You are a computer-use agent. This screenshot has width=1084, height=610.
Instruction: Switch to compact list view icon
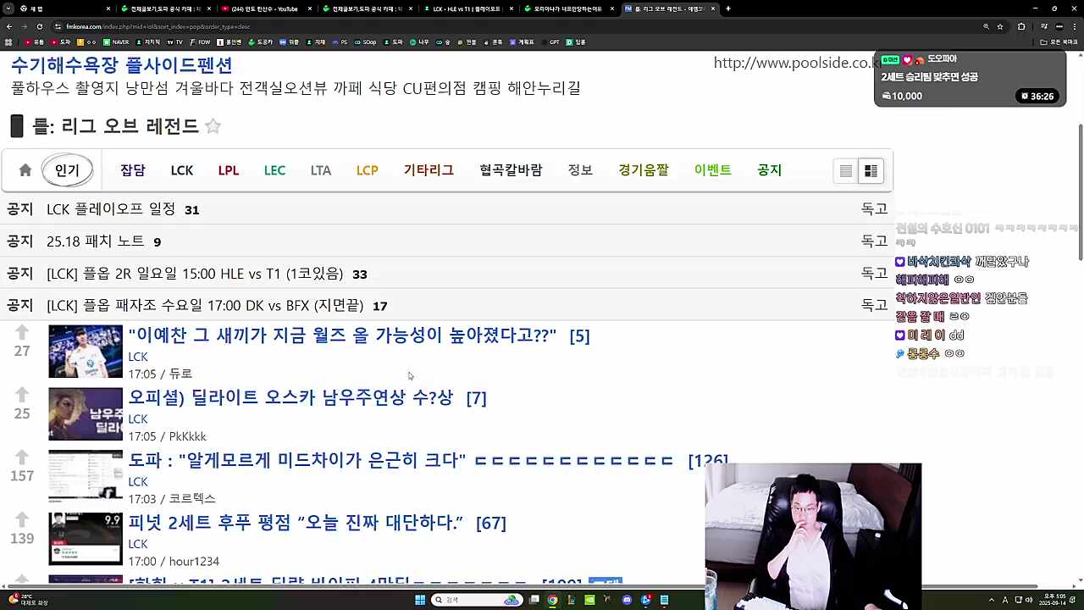pyautogui.click(x=846, y=171)
